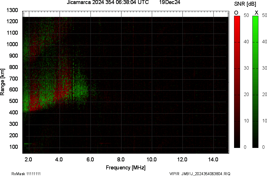Click the date label '19Dec24'
The image size is (267, 176).
coord(170,2)
